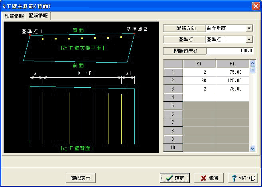Image resolution: width=262 pixels, height=187 pixels.
Task: Click row header 4
Action: pyautogui.click(x=173, y=97)
